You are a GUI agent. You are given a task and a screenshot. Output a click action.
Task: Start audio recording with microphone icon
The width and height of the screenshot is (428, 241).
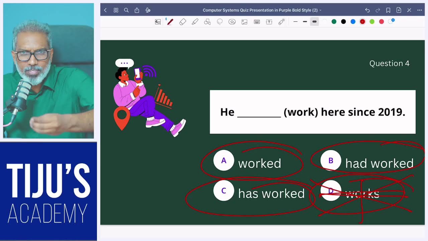pos(148,10)
